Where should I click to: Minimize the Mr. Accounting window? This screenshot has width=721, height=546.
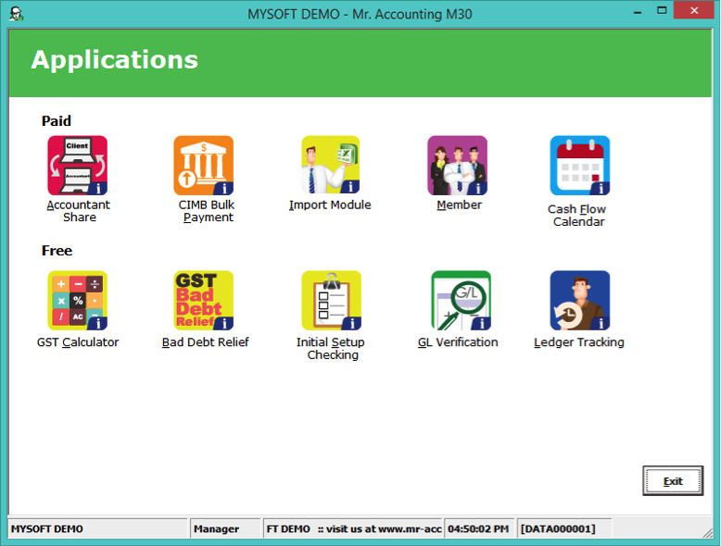(638, 12)
